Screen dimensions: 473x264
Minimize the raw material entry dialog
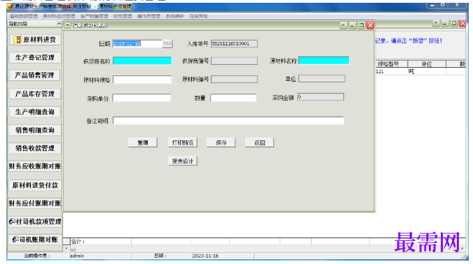coord(352,25)
